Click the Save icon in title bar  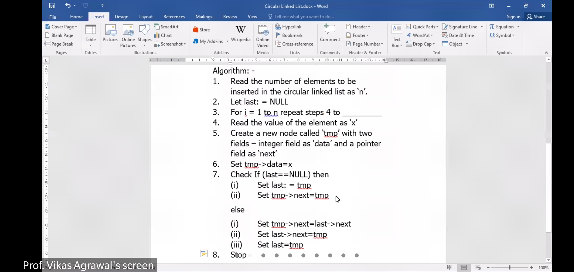point(52,6)
